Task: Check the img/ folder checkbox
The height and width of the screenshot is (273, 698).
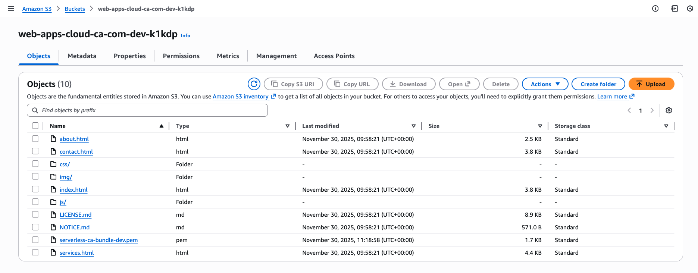Action: (x=35, y=176)
